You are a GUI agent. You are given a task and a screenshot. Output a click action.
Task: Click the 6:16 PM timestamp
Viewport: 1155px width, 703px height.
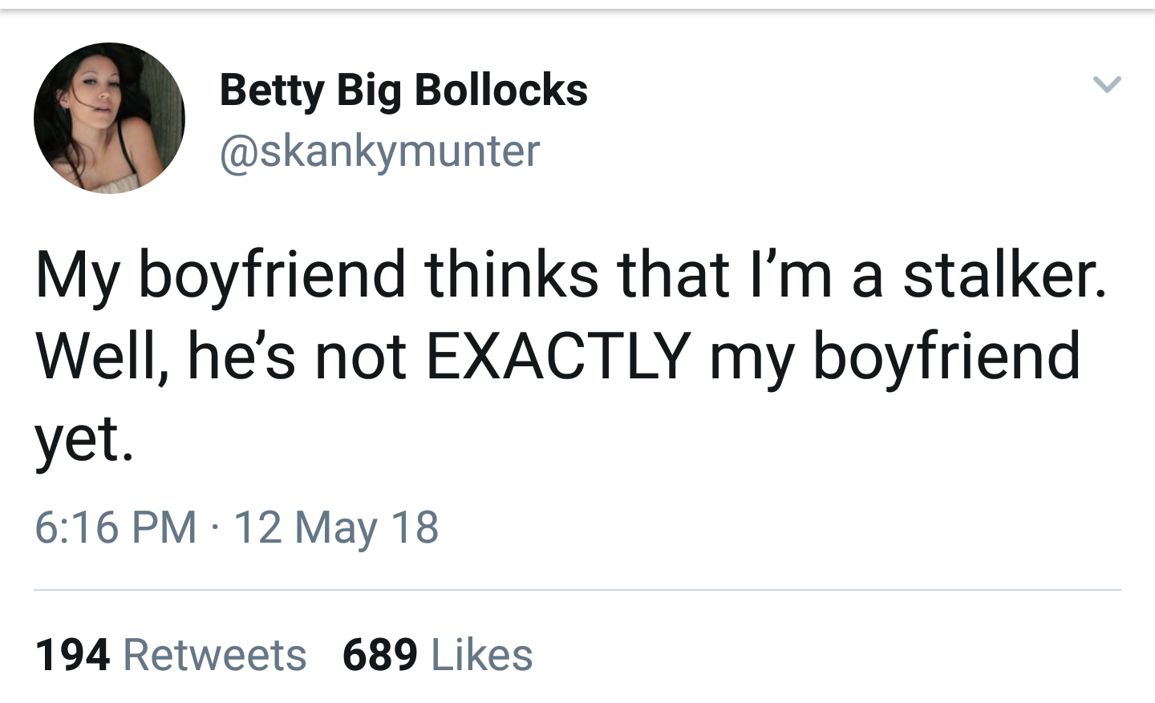coord(115,527)
